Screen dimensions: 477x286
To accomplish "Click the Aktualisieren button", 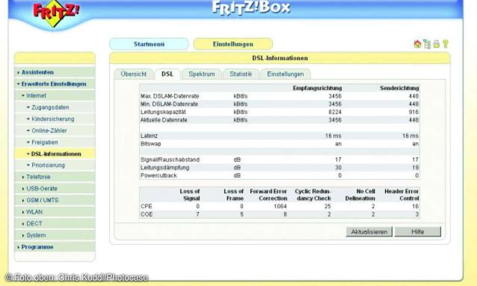I will [369, 232].
